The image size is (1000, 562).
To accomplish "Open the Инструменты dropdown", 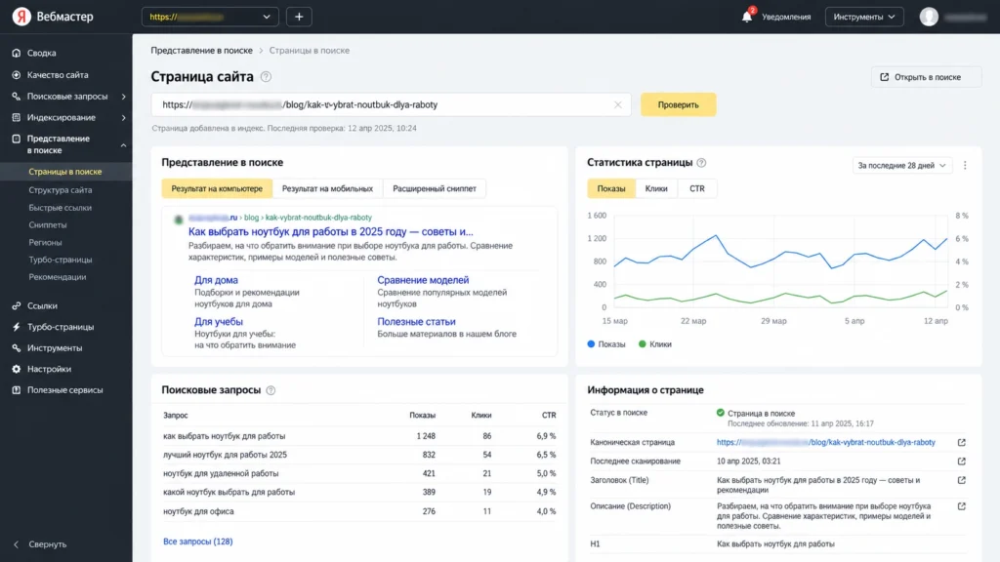I will pos(864,17).
